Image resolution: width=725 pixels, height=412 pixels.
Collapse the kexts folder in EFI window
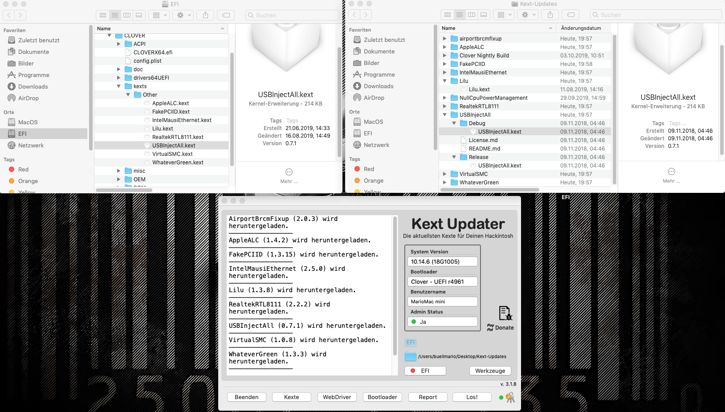tap(118, 86)
